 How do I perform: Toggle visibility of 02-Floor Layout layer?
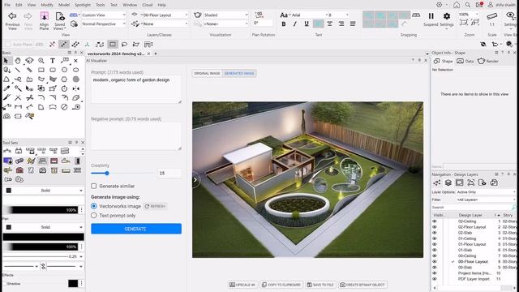pos(435,227)
